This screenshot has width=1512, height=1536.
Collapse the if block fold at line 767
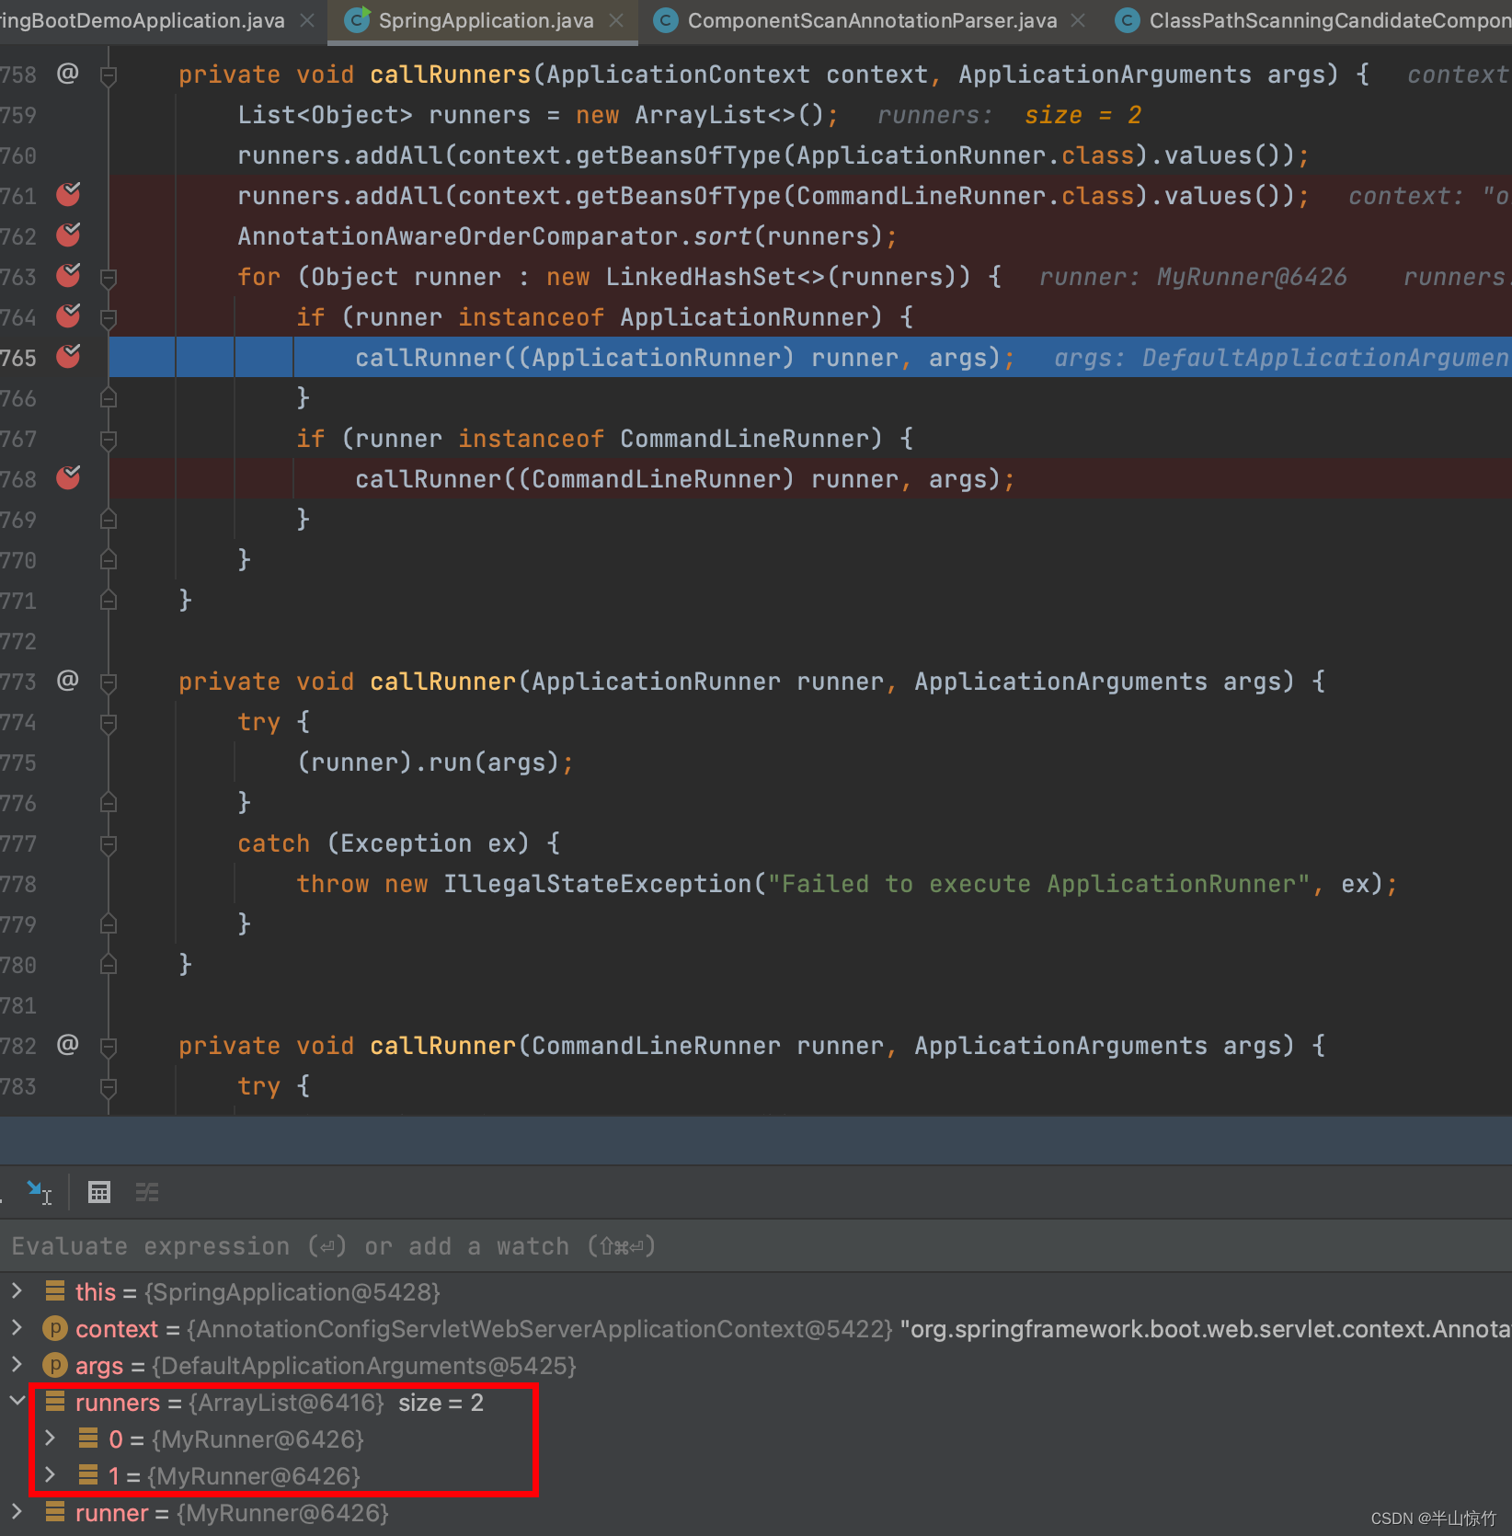coord(109,440)
